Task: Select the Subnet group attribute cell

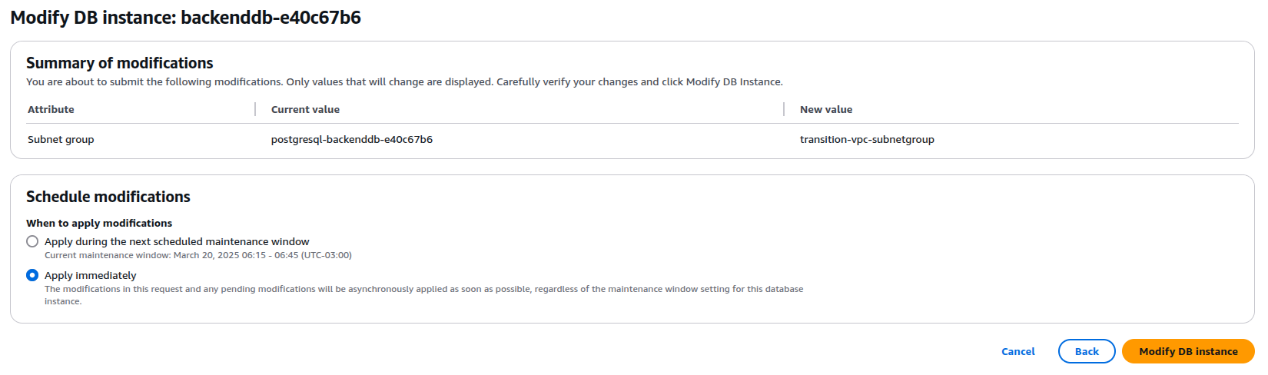Action: point(61,139)
